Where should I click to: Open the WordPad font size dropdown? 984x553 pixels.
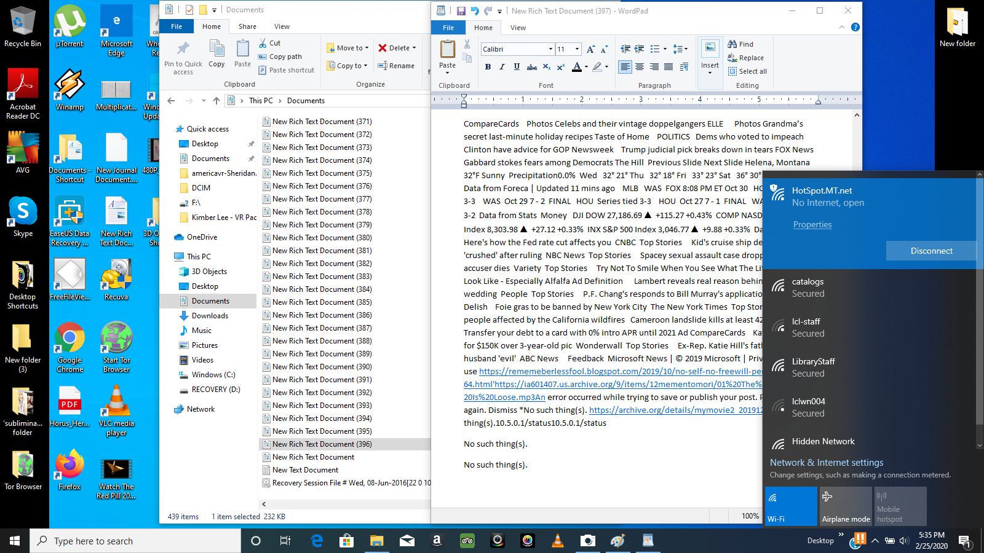(577, 49)
